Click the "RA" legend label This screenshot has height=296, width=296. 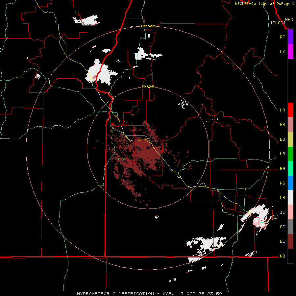click(282, 169)
